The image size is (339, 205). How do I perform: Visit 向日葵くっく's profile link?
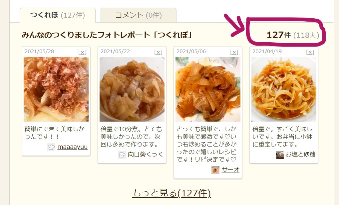[146, 154]
